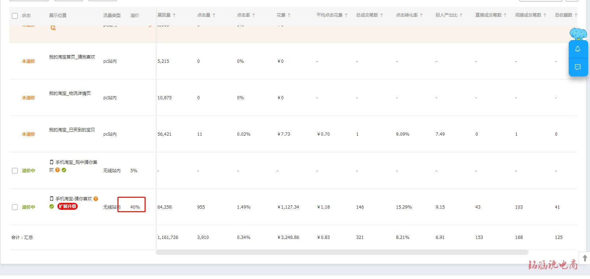
Task: Click 状态 column header label
Action: pyautogui.click(x=26, y=16)
